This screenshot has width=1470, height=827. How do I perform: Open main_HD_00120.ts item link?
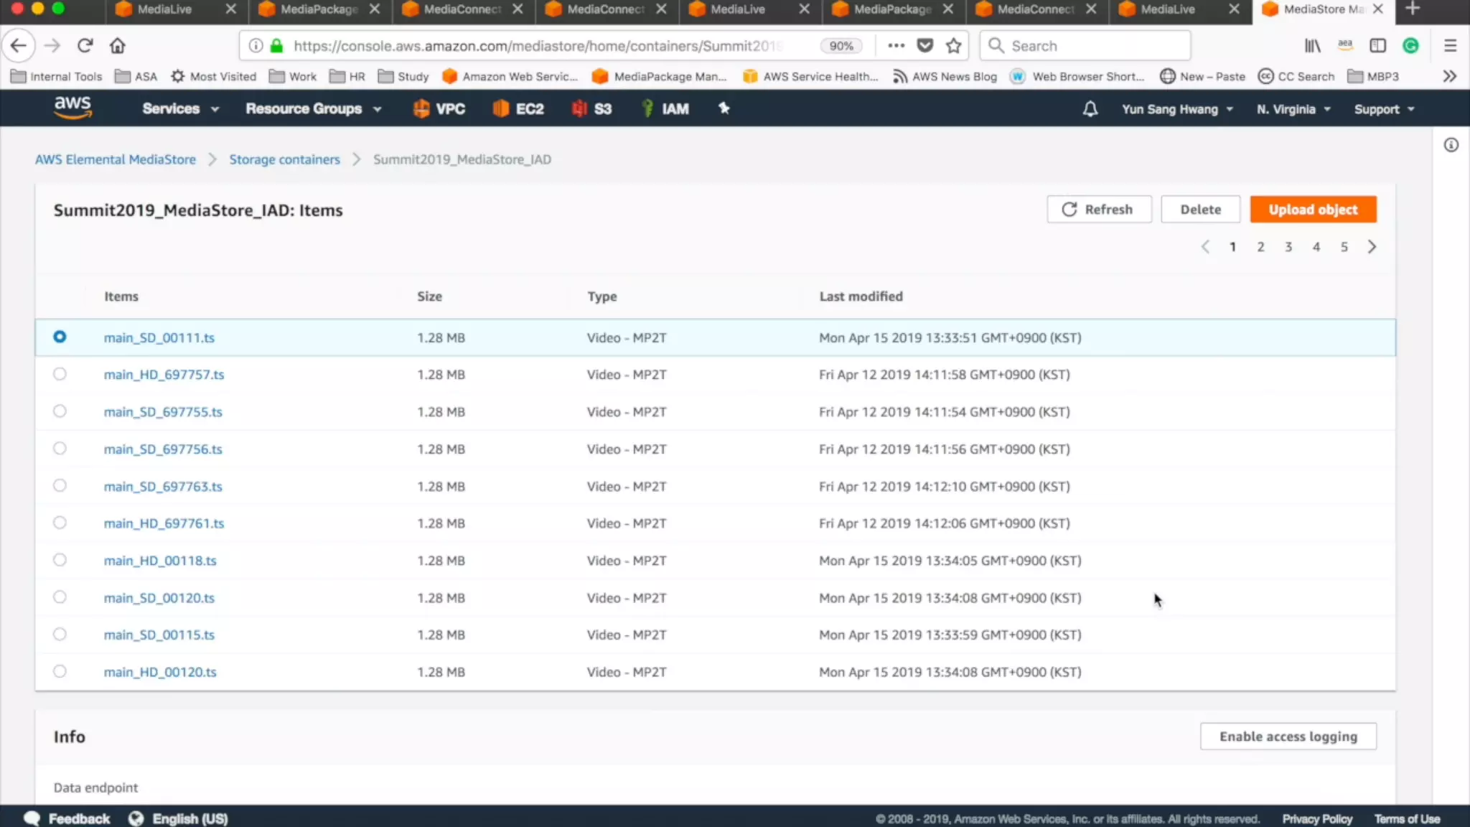coord(160,672)
